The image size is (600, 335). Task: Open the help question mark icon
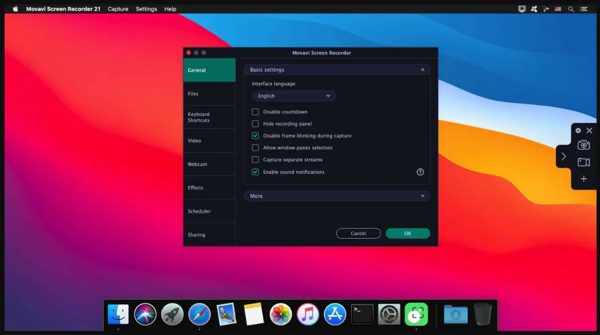(x=420, y=172)
